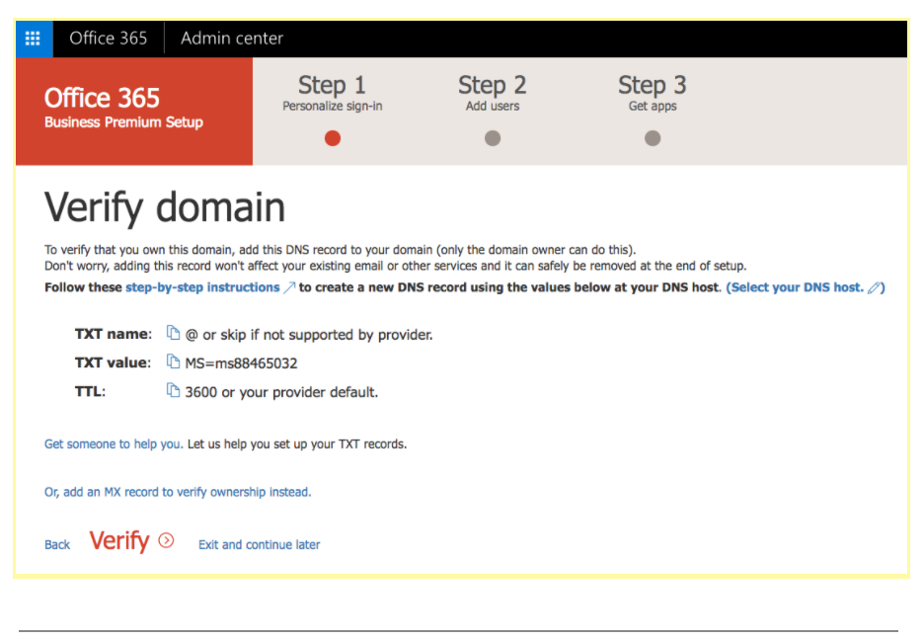Screen dimensions: 924x641
Task: Click Exit and continue later
Action: click(260, 545)
